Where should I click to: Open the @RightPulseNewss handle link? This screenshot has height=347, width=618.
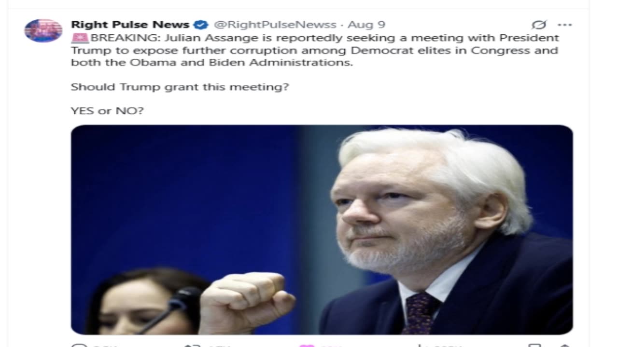tap(275, 25)
